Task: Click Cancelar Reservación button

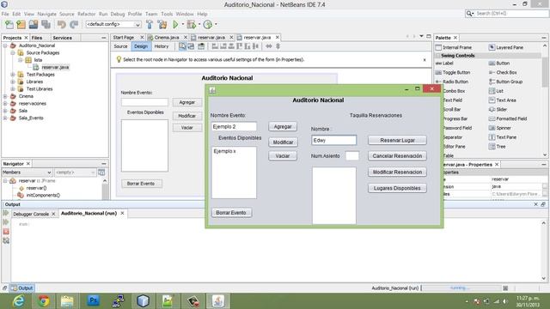Action: pyautogui.click(x=397, y=156)
